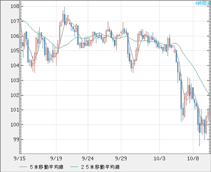Click the red dotted 5-period legend line sample
This screenshot has height=172, width=211.
[x=23, y=167]
